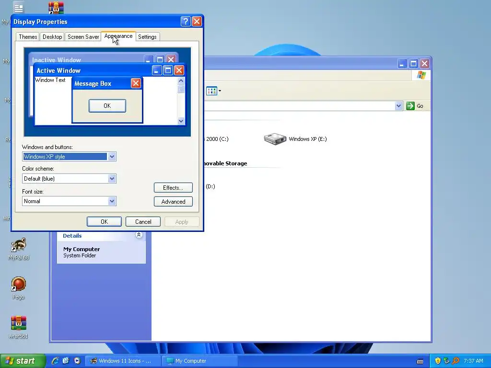491x368 pixels.
Task: Click the Windows flag logo in My Computer
Action: point(421,75)
